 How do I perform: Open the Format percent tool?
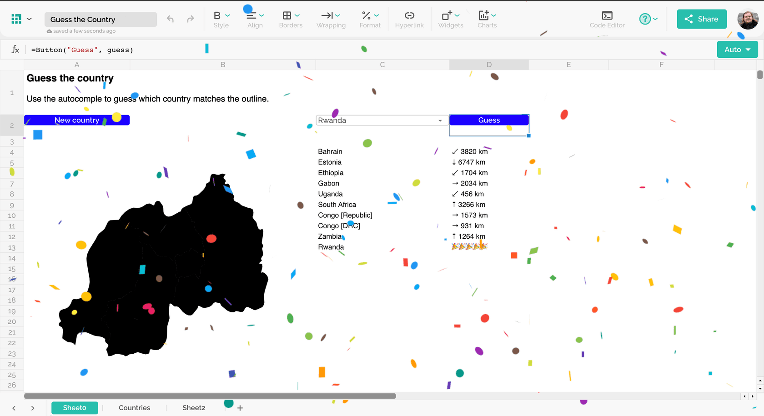(366, 15)
